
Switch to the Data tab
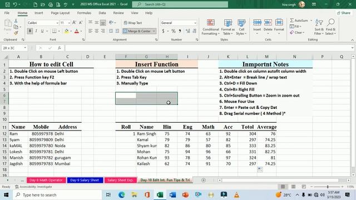coord(102,13)
